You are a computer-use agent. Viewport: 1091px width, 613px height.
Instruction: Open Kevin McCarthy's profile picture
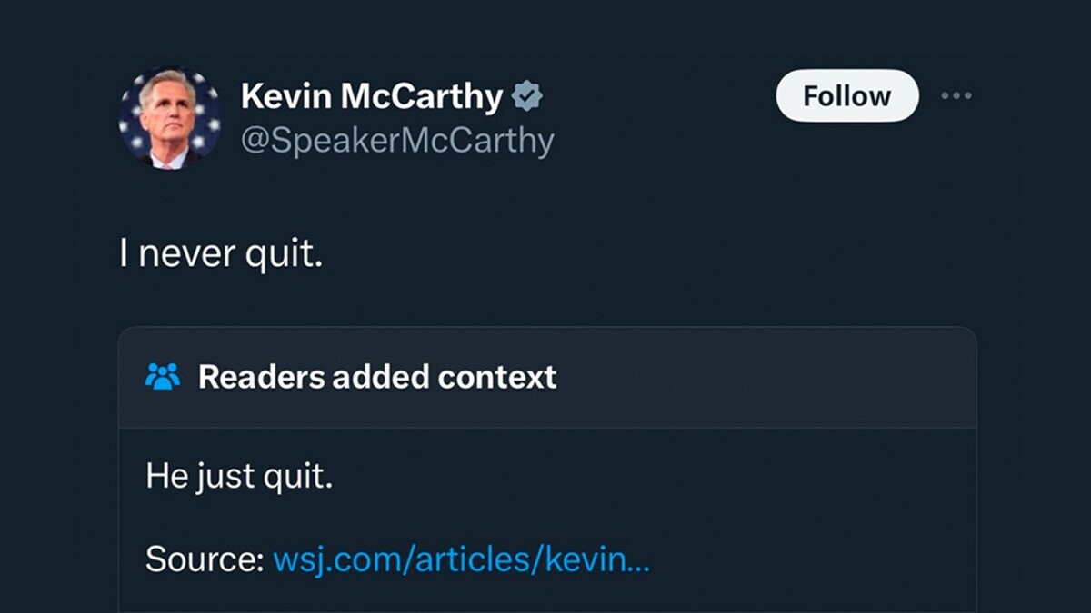[170, 118]
